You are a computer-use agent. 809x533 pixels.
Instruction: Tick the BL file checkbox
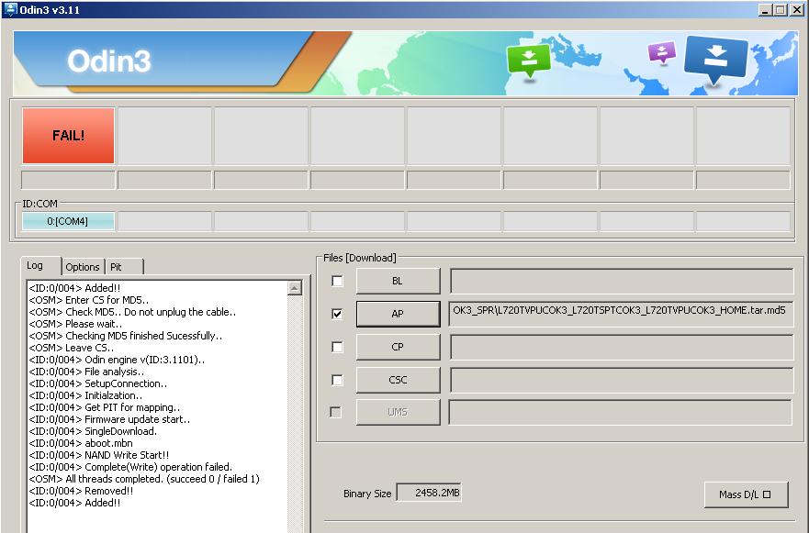pyautogui.click(x=337, y=281)
